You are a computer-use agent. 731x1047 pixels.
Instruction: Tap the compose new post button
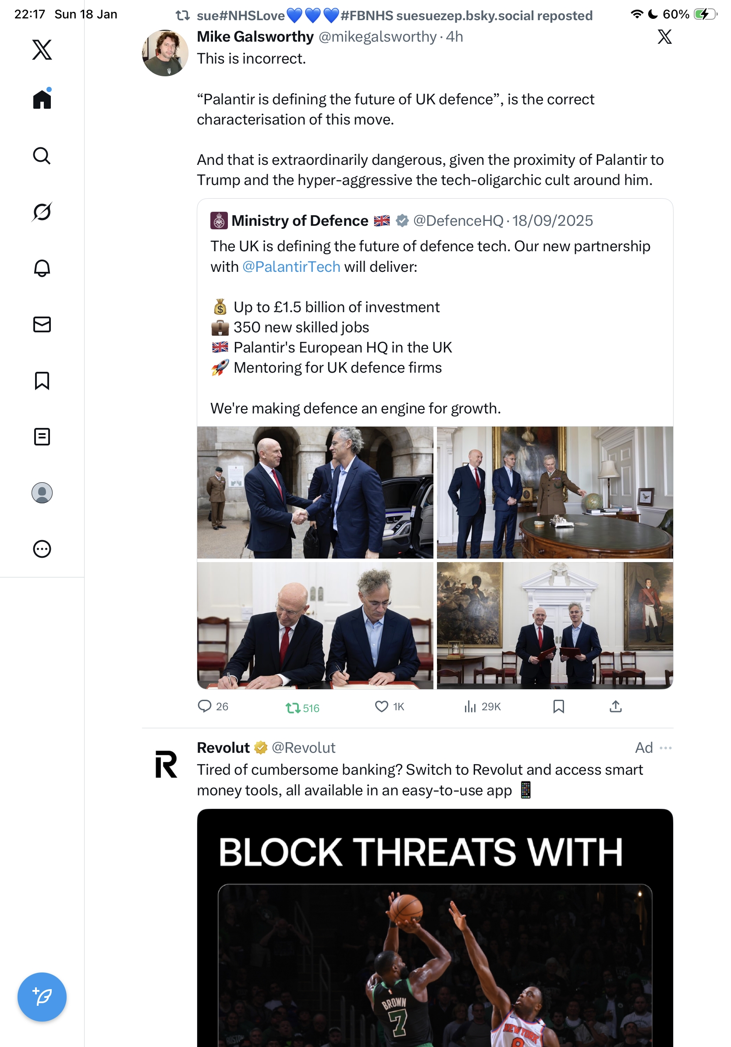coord(42,997)
